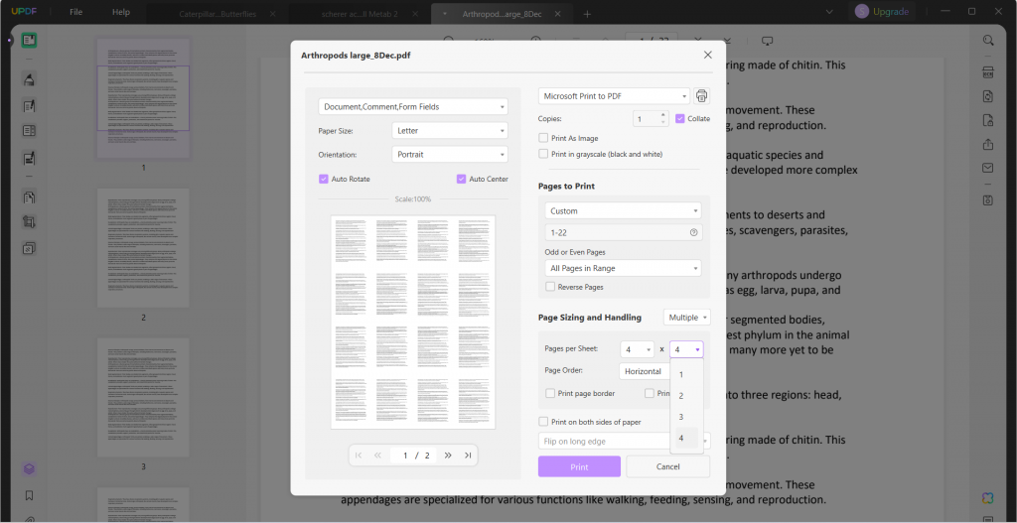Click the Protect with password icon
This screenshot has height=523, width=1017.
coord(988,120)
